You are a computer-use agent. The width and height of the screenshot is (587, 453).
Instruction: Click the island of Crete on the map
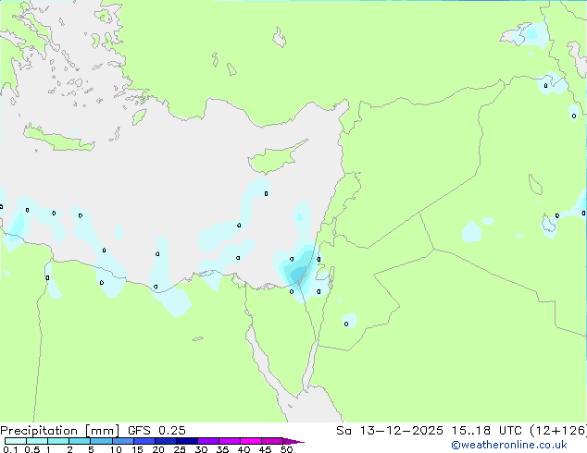[x=58, y=139]
